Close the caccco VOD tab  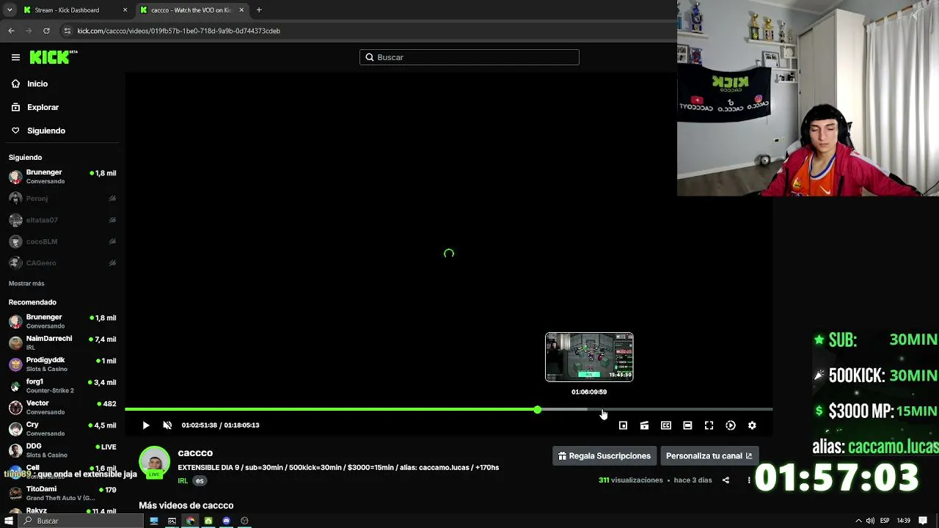click(x=241, y=10)
